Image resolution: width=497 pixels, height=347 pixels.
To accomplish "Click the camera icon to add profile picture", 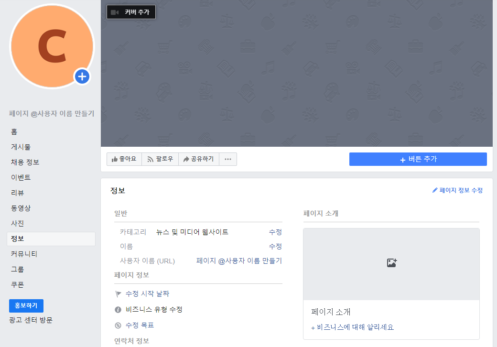I will pos(82,76).
